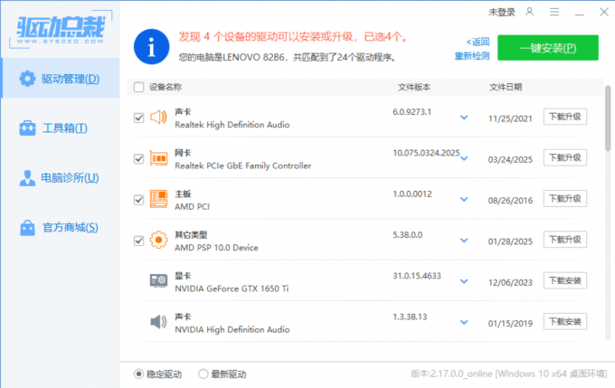This screenshot has height=388, width=615.
Task: Click the NVIDIA GeForce graphics card icon
Action: click(158, 281)
